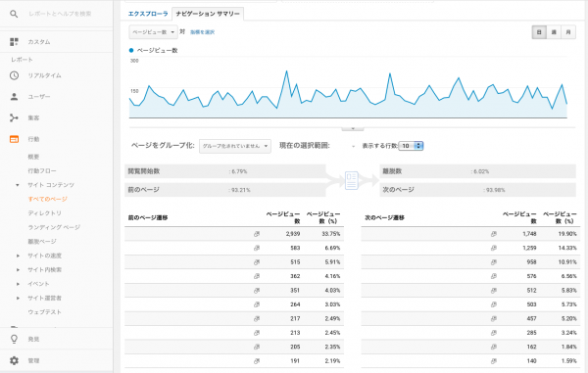Expand the イベント section
Image resolution: width=588 pixels, height=373 pixels.
tap(18, 284)
